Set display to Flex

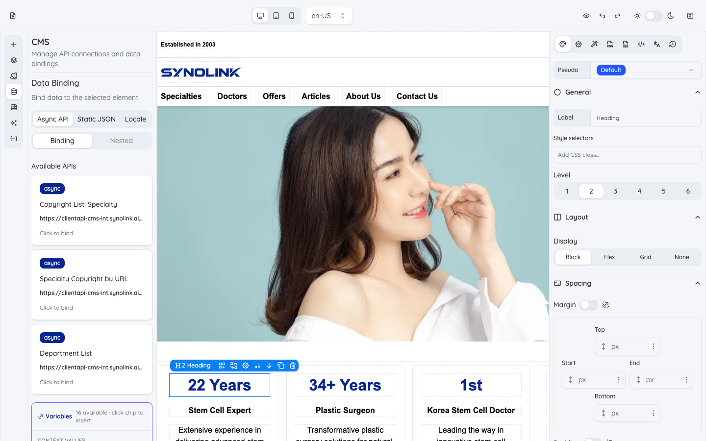click(x=609, y=257)
